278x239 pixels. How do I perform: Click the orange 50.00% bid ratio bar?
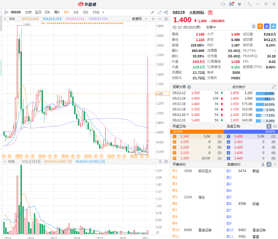(x=197, y=132)
